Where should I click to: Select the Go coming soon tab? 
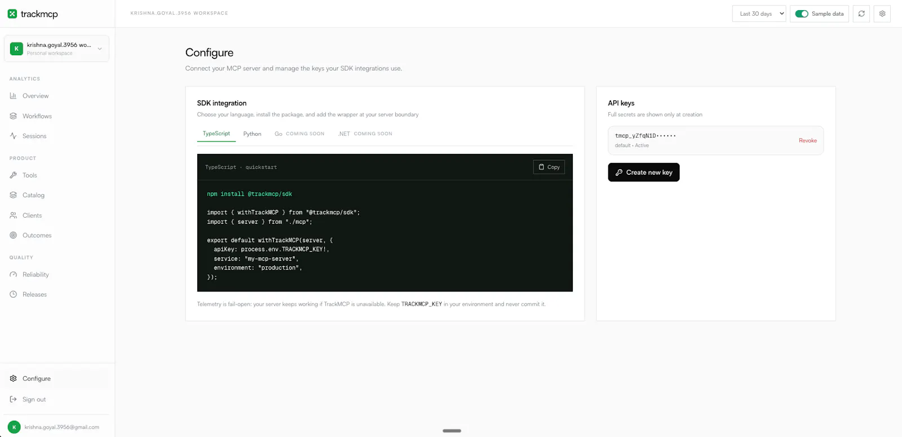(299, 134)
